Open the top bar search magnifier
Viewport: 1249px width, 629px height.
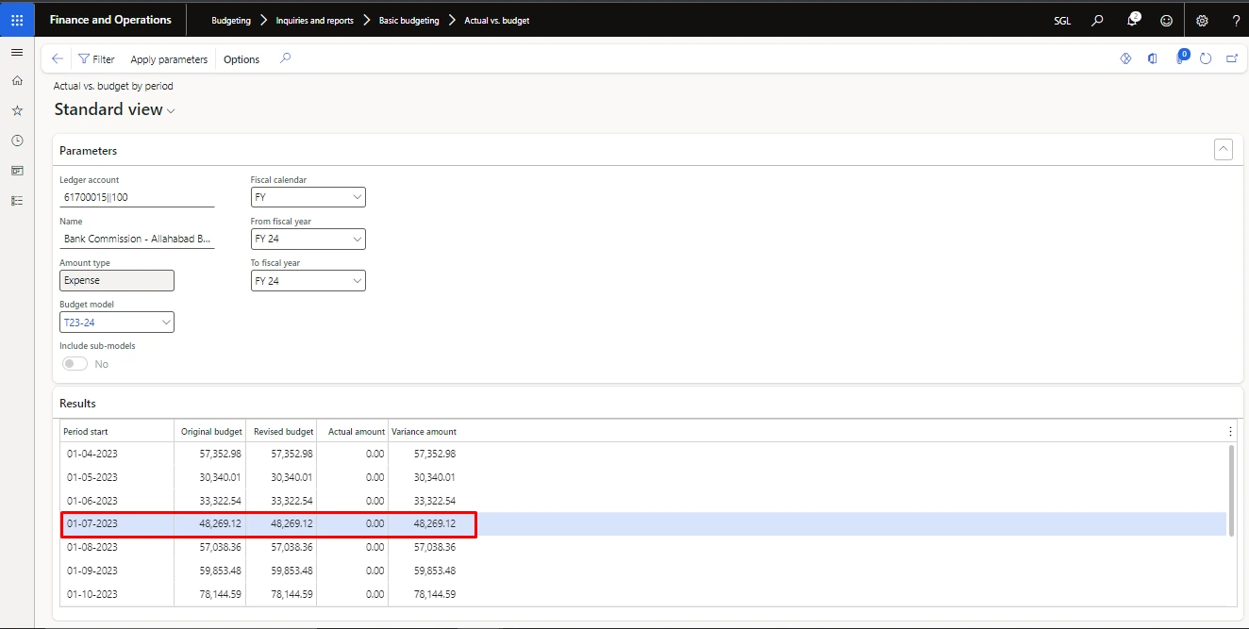coord(1097,20)
